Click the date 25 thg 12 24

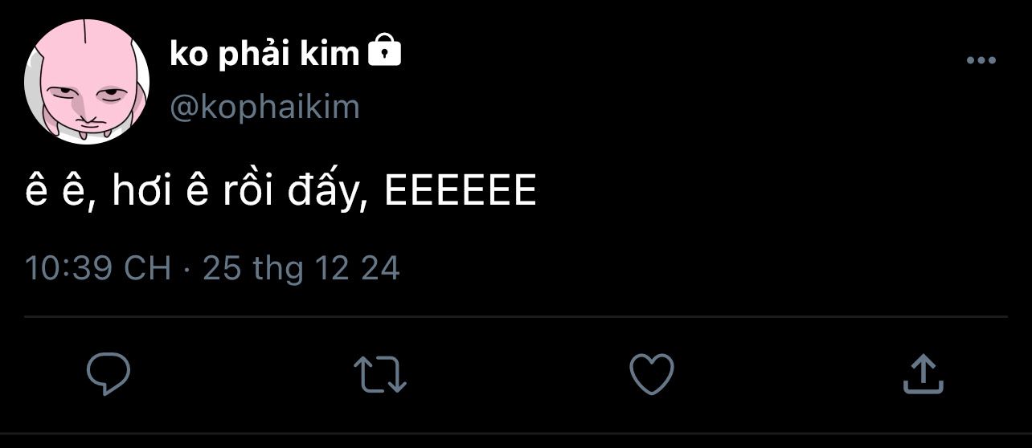[301, 268]
